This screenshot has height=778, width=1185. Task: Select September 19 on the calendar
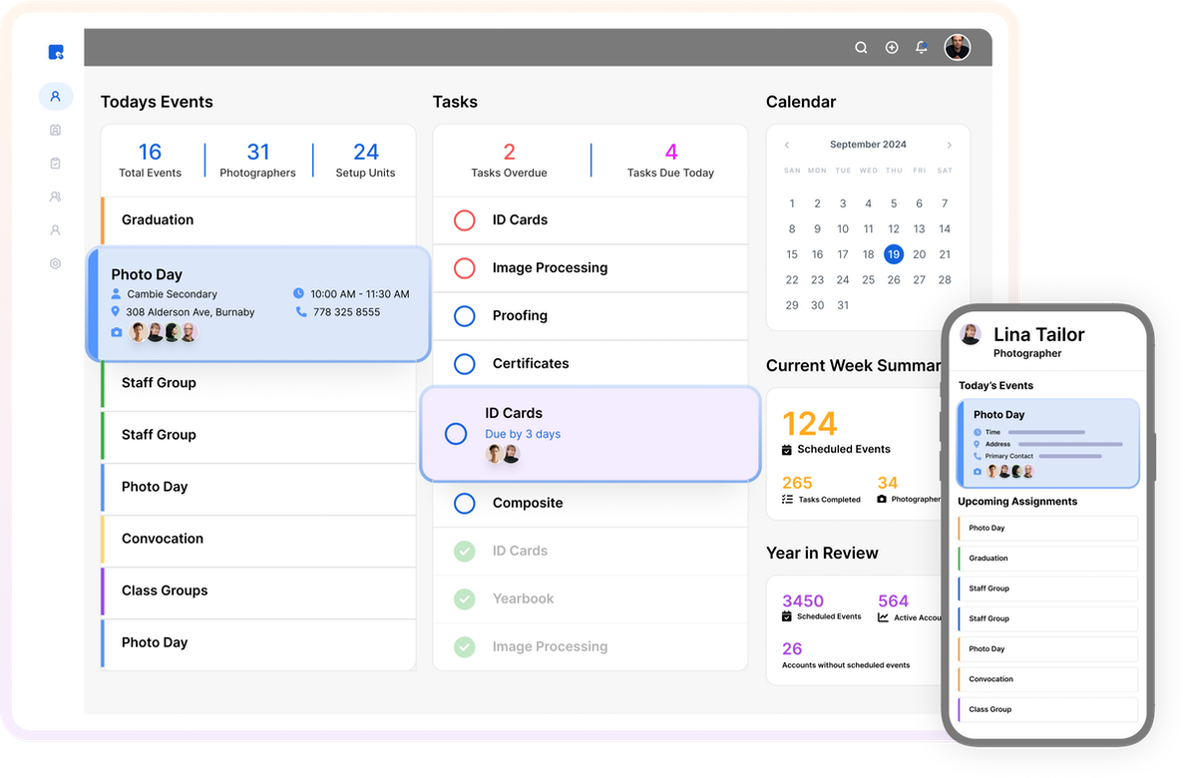pos(893,254)
